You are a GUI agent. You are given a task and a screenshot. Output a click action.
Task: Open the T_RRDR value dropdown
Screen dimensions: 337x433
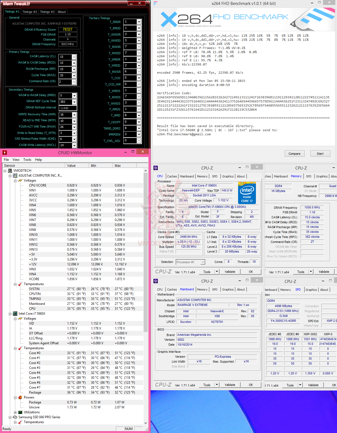pos(139,22)
